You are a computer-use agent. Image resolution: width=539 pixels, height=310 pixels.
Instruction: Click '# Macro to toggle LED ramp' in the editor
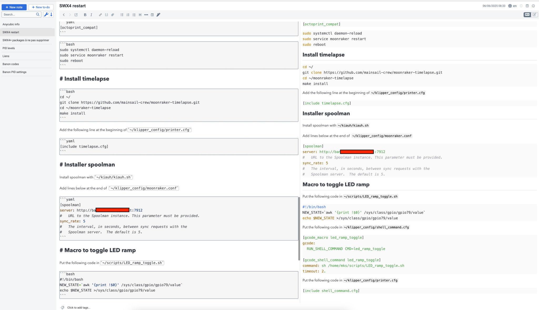(x=98, y=250)
